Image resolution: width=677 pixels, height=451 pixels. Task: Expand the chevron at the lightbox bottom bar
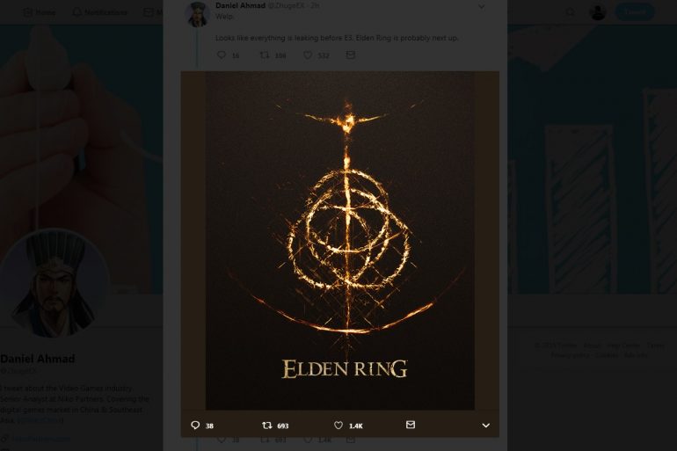coord(485,426)
